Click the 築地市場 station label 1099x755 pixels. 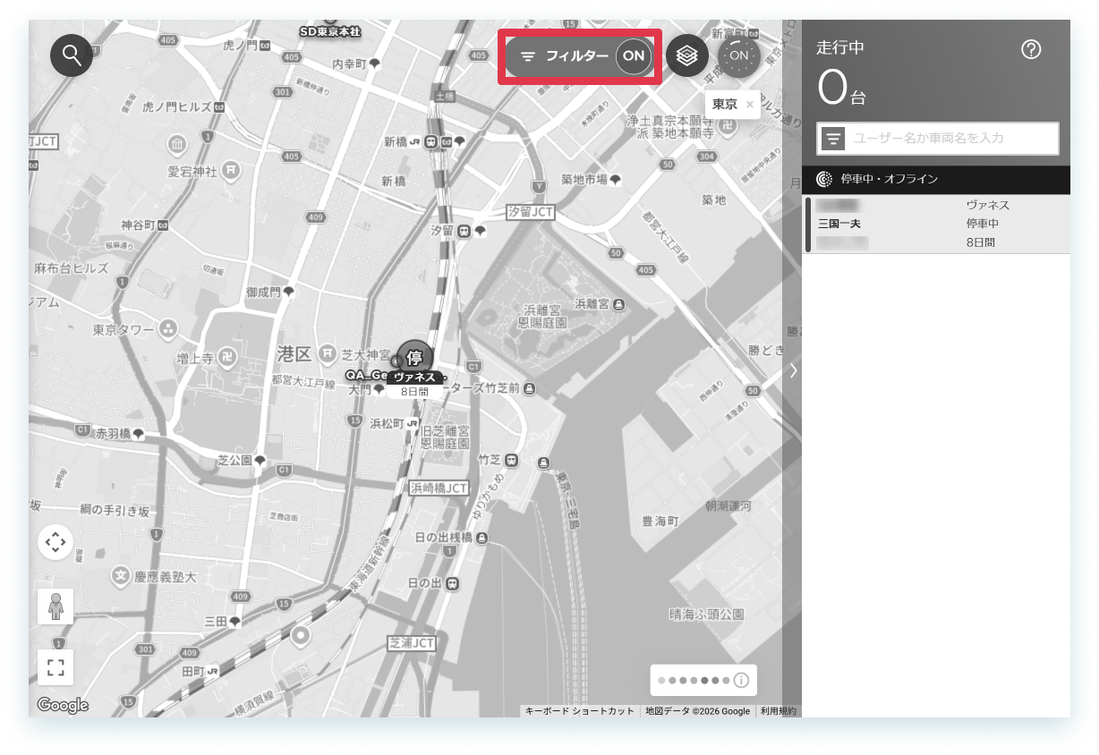click(584, 179)
